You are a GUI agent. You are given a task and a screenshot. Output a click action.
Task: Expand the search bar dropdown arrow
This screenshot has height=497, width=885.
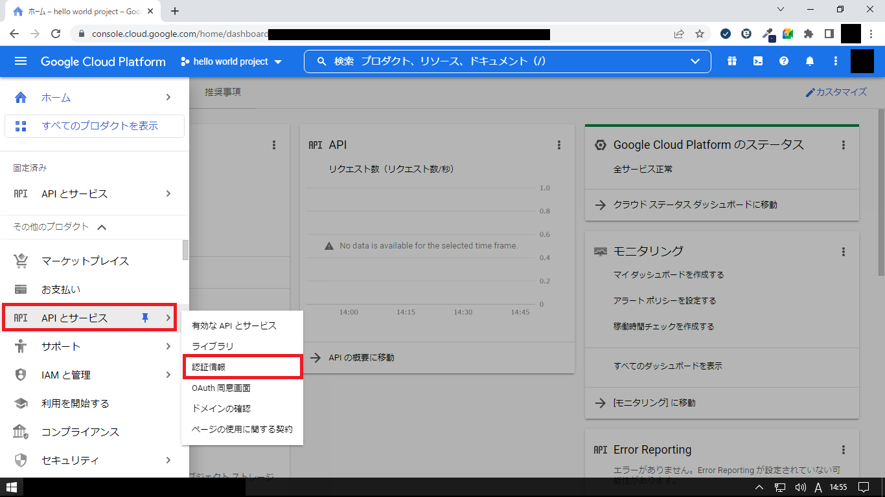point(695,61)
